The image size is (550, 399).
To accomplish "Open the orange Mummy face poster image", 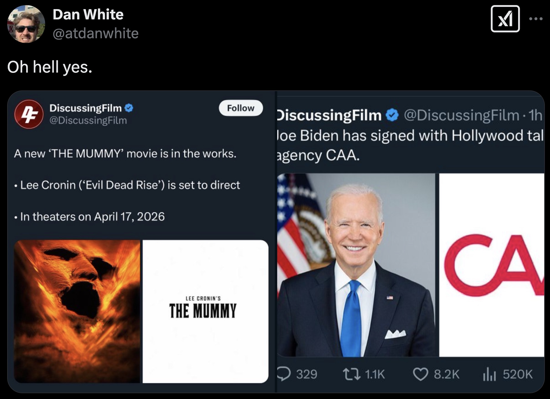I will [x=77, y=311].
